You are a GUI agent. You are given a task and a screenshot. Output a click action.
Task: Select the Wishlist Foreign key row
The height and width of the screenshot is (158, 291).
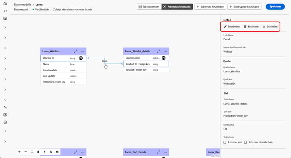coord(146,70)
